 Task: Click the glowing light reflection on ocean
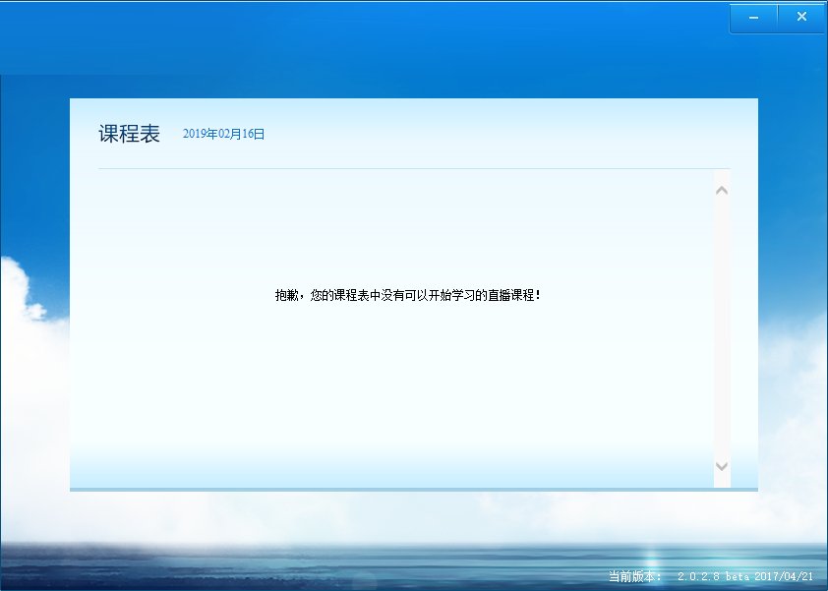click(x=651, y=561)
